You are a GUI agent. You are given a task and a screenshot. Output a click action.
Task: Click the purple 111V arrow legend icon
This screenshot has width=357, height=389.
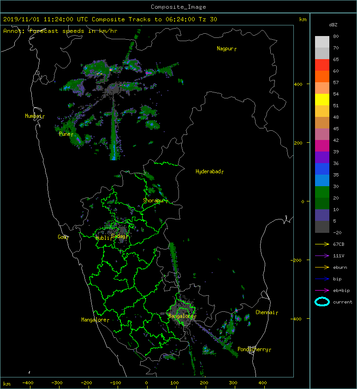click(x=322, y=256)
